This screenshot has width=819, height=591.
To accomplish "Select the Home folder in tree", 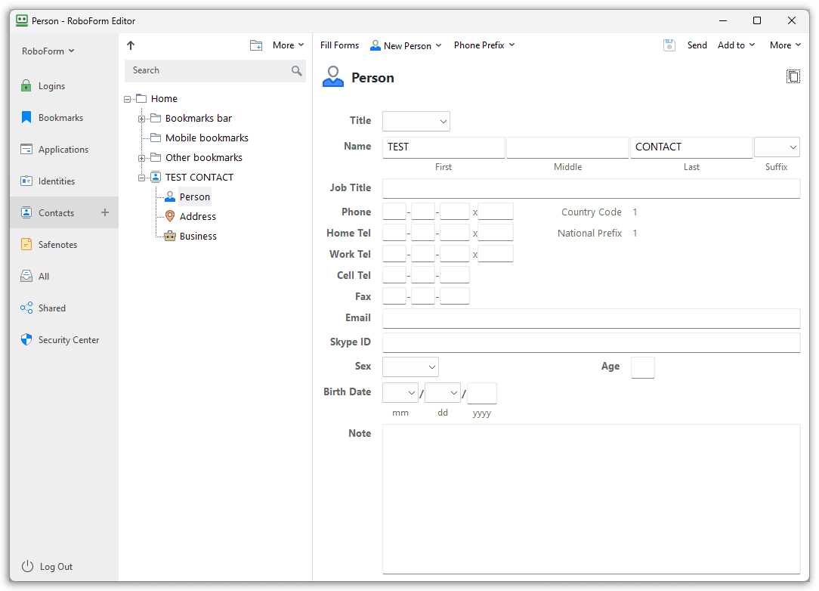I will [164, 99].
